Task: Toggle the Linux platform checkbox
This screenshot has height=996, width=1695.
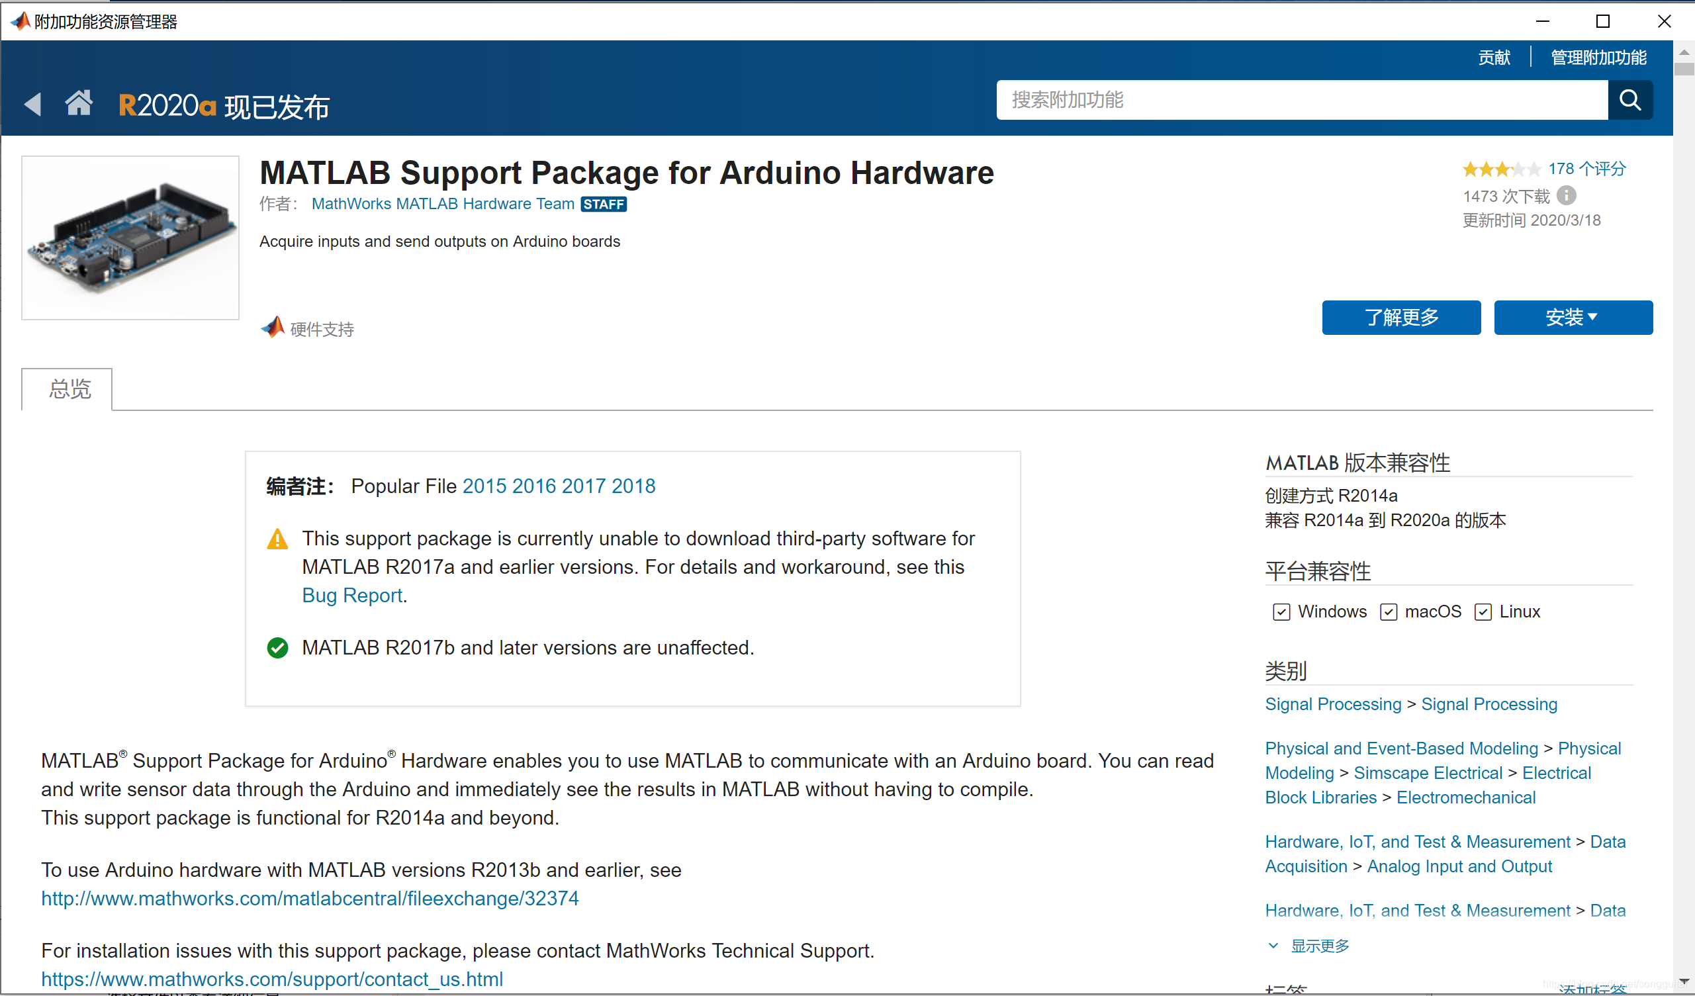Action: click(1483, 612)
